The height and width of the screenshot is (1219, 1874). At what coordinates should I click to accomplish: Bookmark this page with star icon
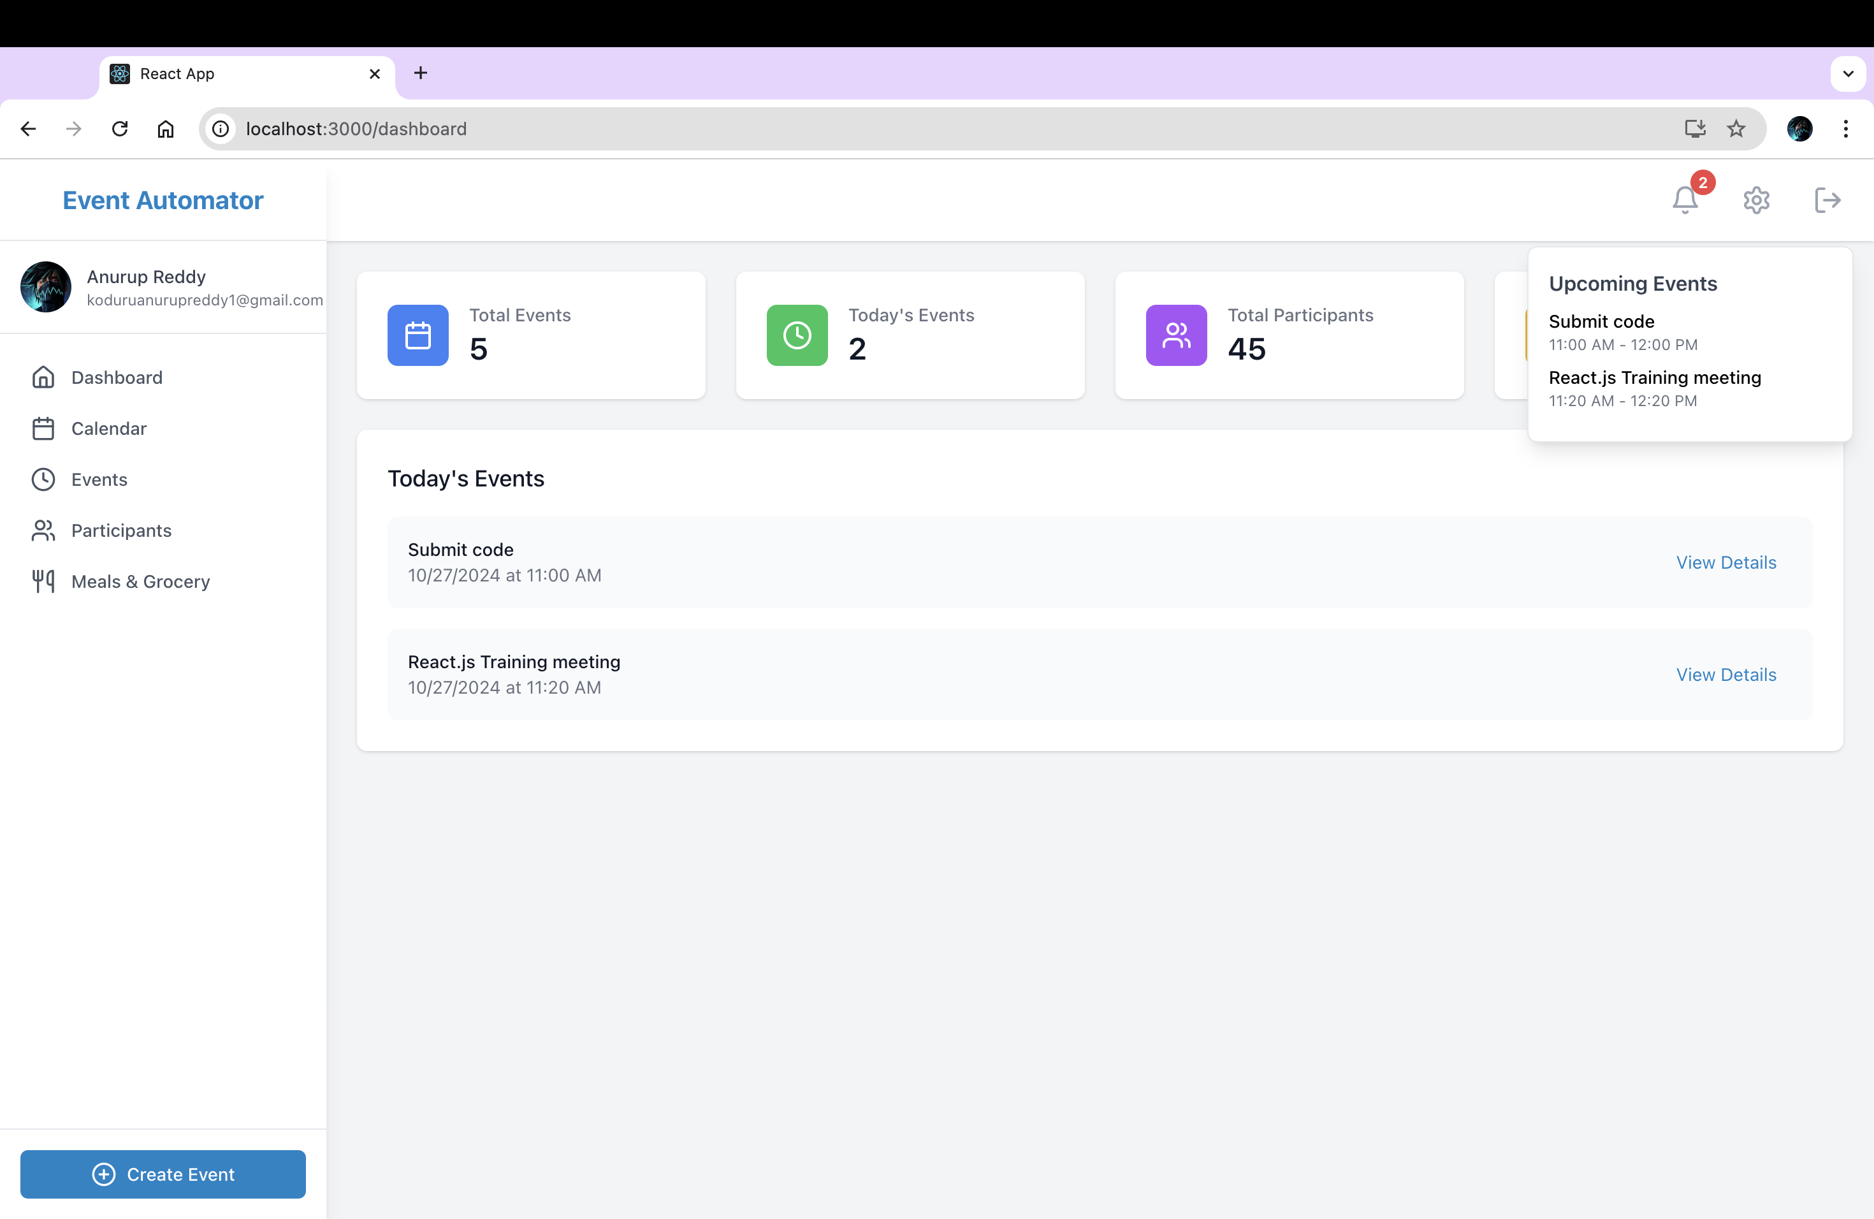click(x=1736, y=128)
